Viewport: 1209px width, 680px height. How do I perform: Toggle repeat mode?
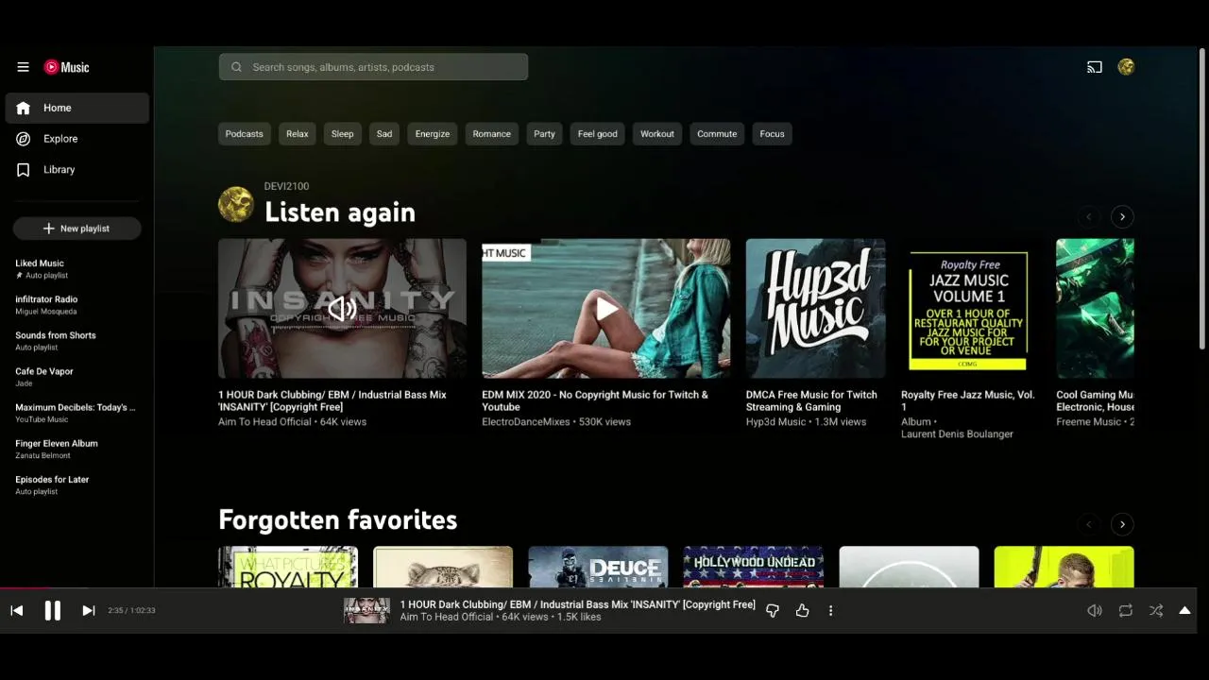coord(1126,611)
